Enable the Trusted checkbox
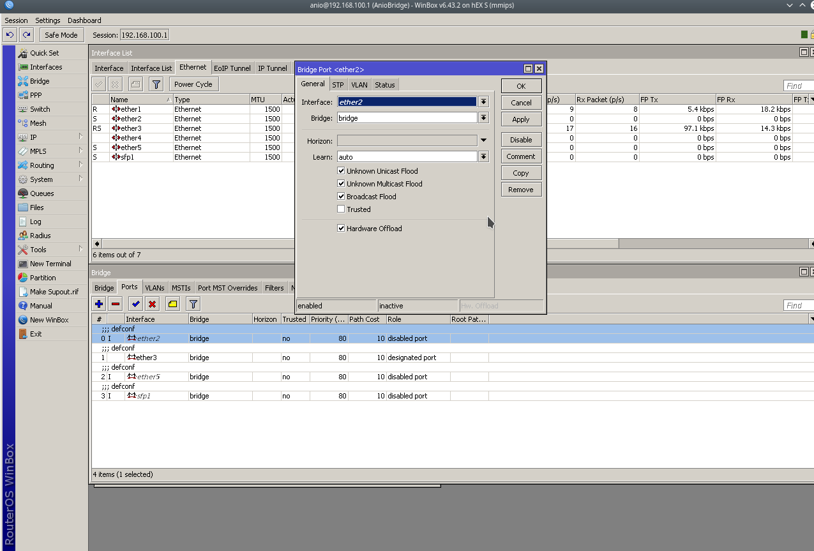The width and height of the screenshot is (814, 551). [341, 209]
